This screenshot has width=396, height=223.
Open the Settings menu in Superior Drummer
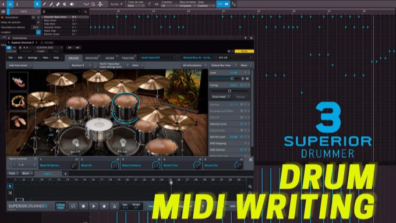33,58
